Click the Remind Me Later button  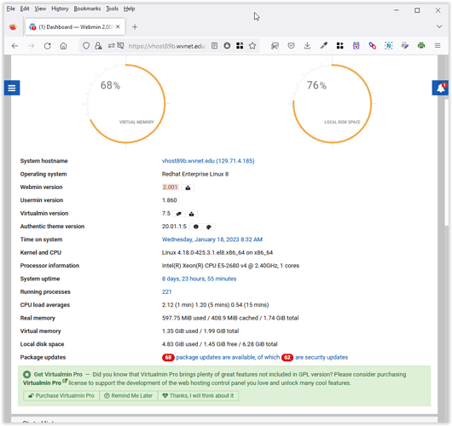[129, 396]
